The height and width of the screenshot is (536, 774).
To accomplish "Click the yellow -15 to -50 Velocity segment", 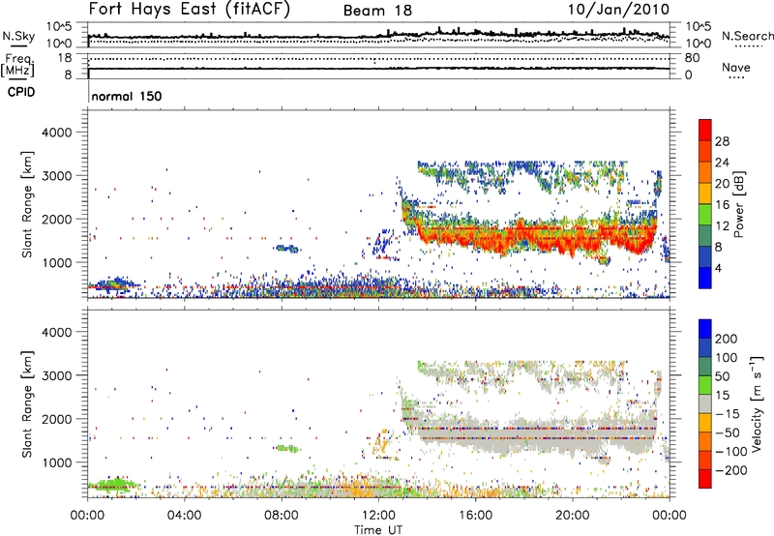I will tap(705, 423).
